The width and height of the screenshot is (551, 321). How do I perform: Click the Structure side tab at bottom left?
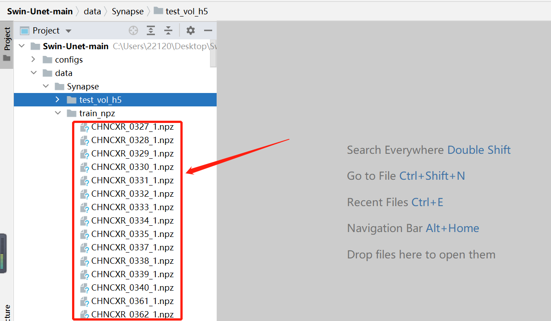[x=7, y=313]
